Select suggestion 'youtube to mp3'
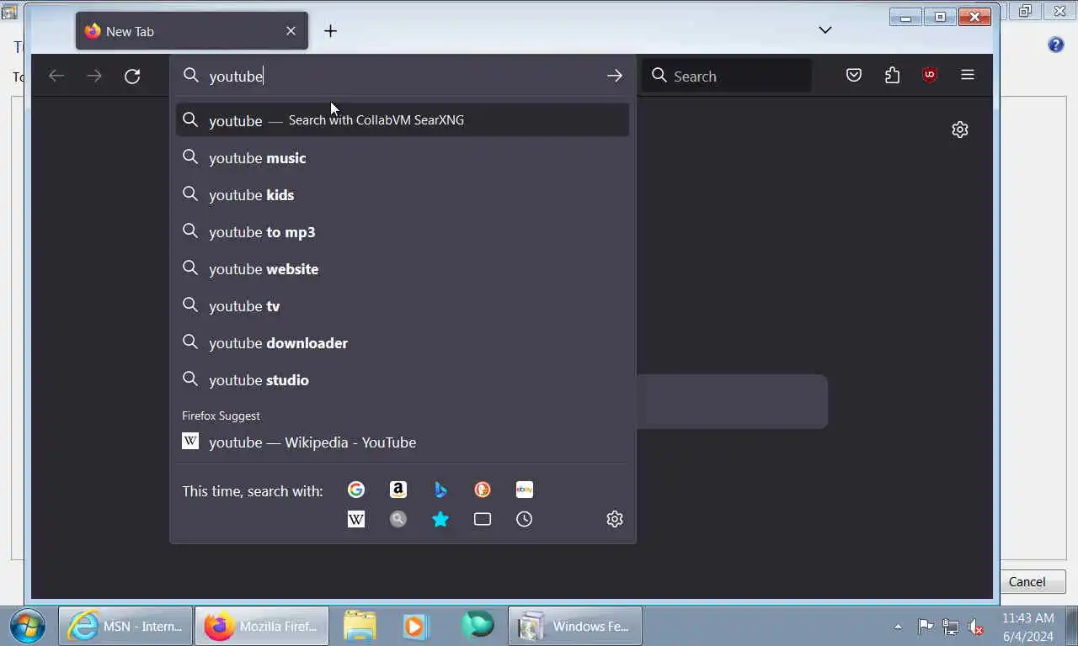The height and width of the screenshot is (646, 1078). [x=403, y=232]
